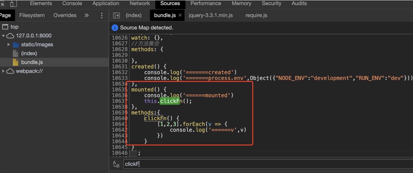This screenshot has height=173, width=413.
Task: Close the bundle.js editor tab
Action: click(x=180, y=15)
